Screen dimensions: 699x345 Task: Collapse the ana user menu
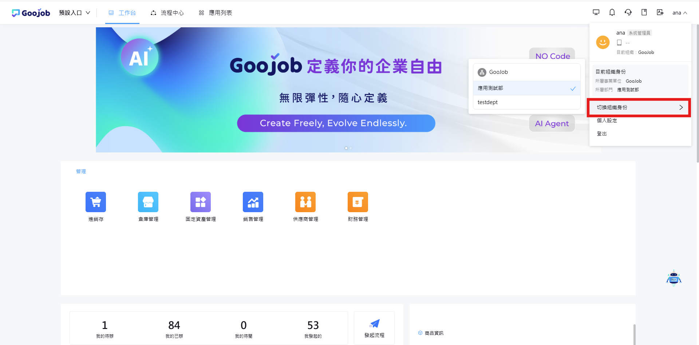pyautogui.click(x=680, y=13)
